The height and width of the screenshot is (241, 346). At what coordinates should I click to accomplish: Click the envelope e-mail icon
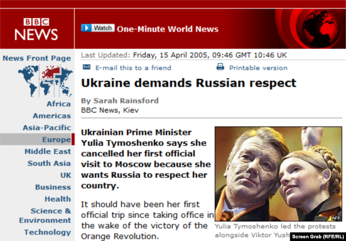(86, 67)
